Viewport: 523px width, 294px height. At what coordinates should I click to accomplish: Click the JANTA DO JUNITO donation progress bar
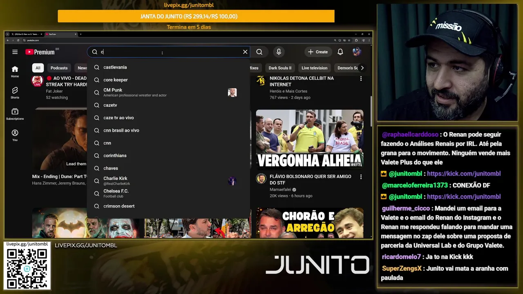[196, 16]
